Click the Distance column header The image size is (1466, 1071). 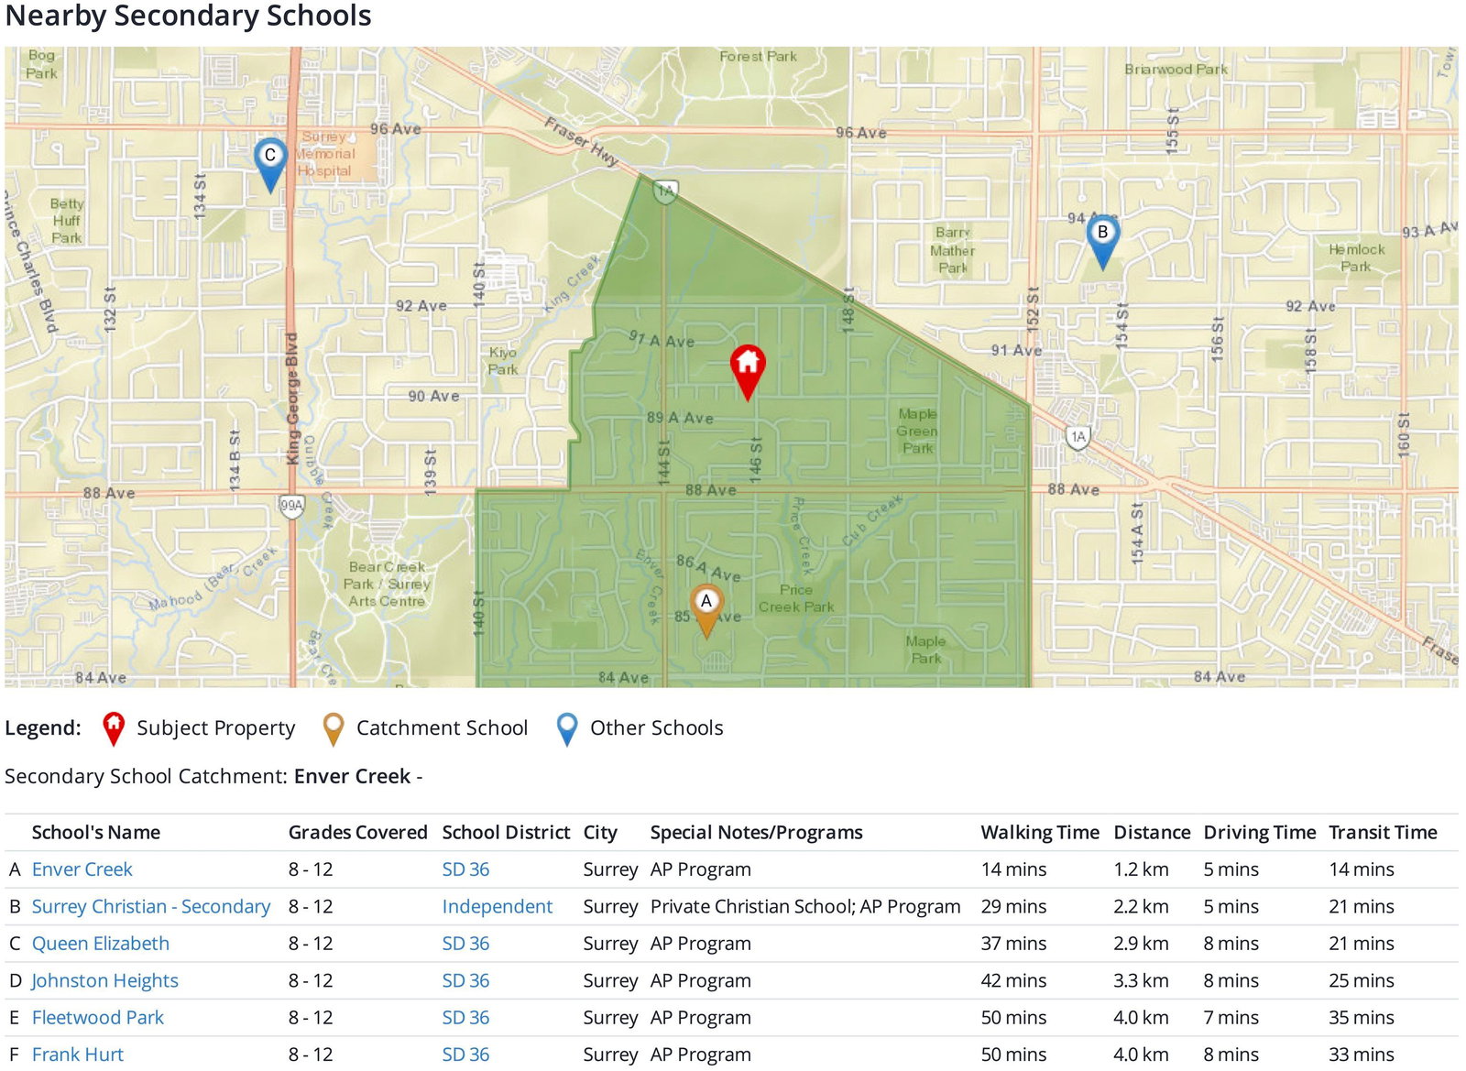[1152, 833]
